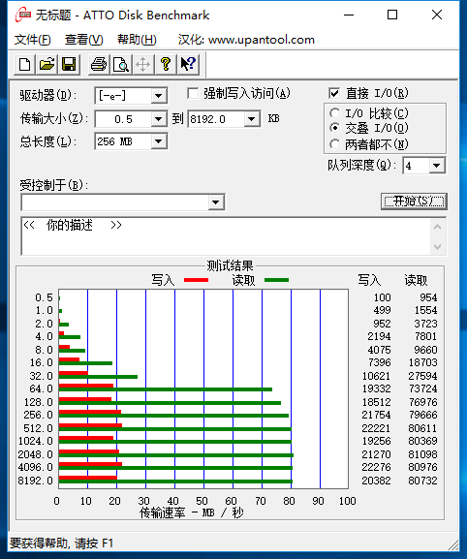This screenshot has height=559, width=467.
Task: Open Print Preview toolbar icon
Action: tap(121, 65)
